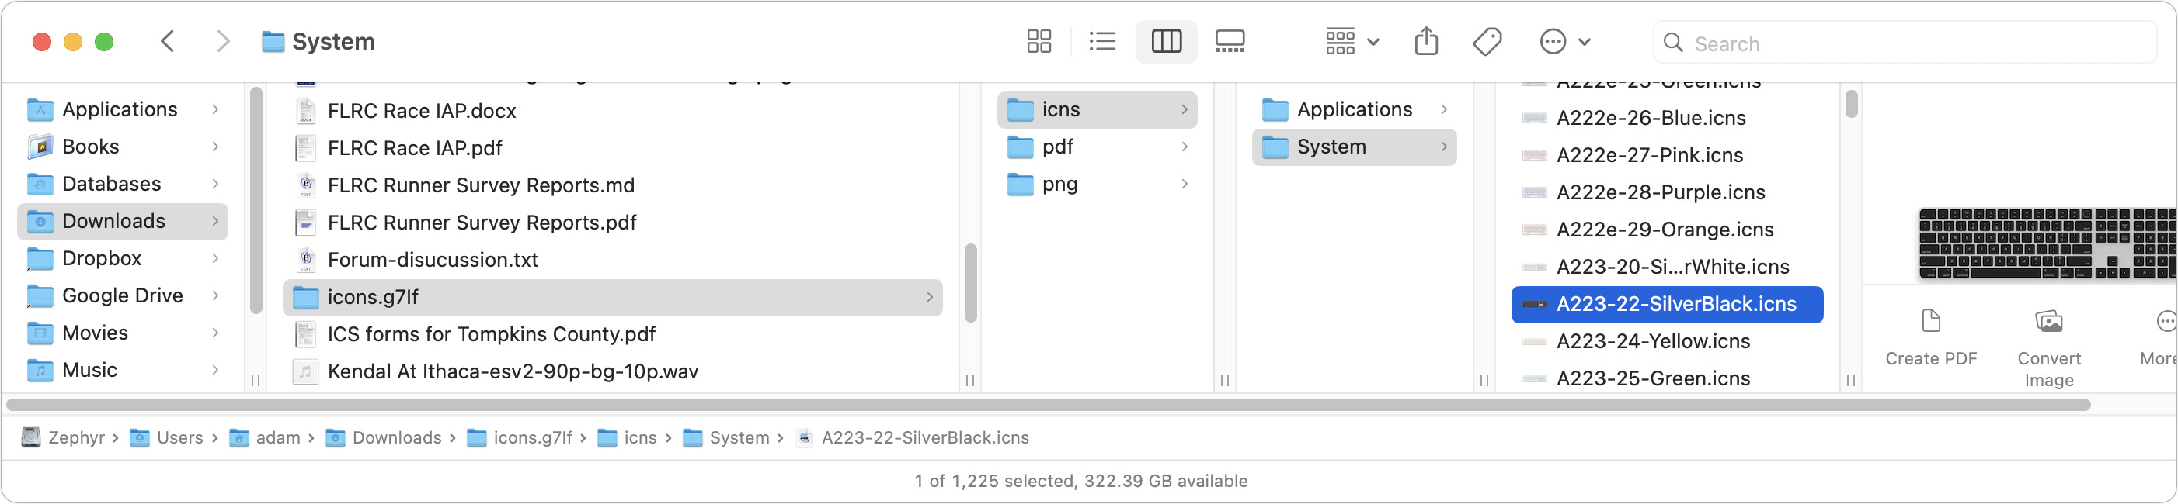Expand the icons.g7If folder chevron

[929, 297]
